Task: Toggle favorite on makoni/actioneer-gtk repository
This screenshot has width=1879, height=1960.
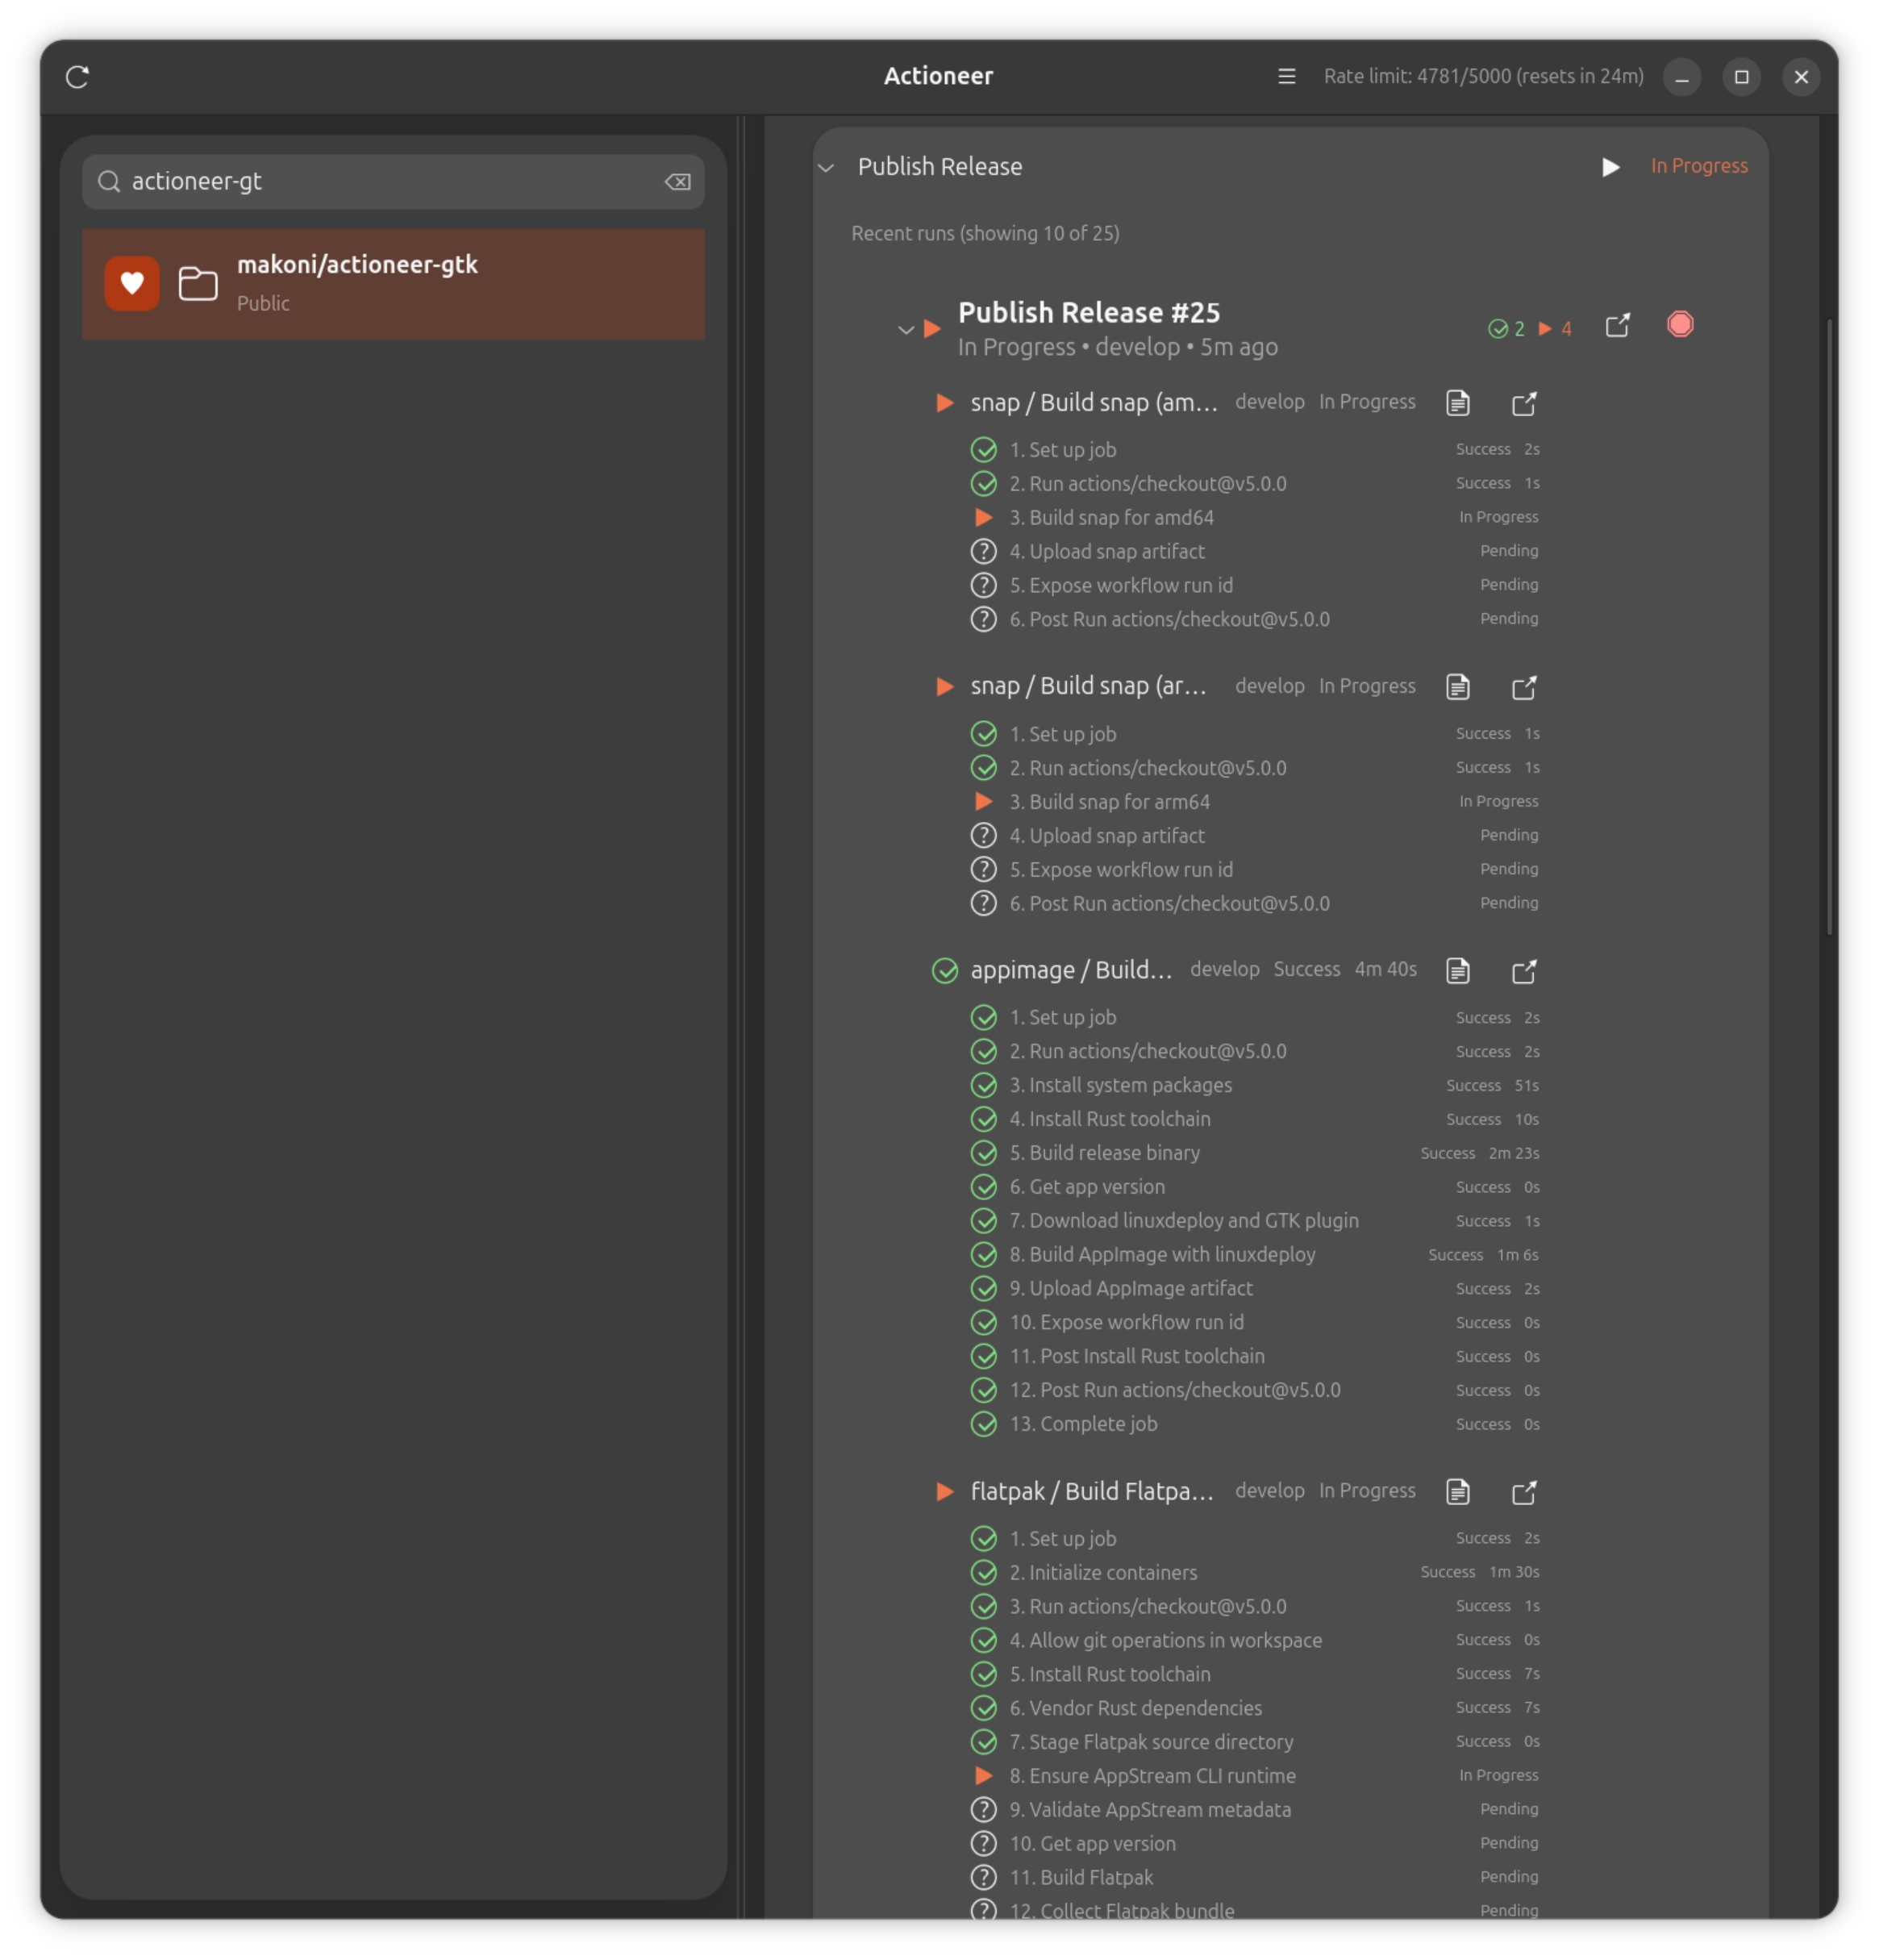Action: click(x=132, y=282)
